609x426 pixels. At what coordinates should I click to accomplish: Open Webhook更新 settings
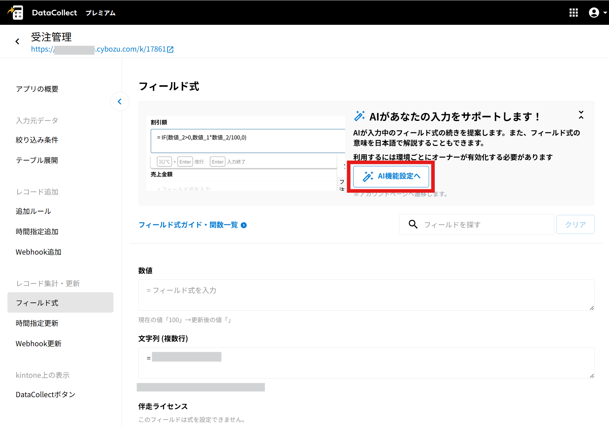[38, 344]
